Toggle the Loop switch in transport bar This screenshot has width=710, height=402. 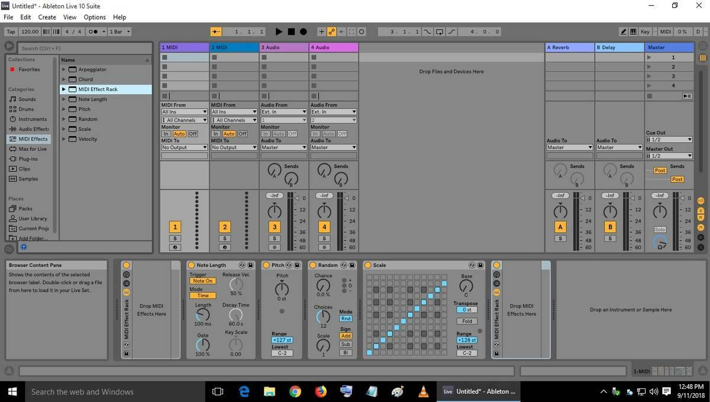(x=439, y=31)
